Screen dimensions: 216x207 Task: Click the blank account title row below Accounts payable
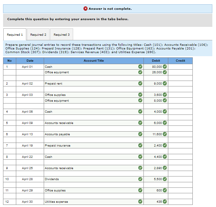94,140
